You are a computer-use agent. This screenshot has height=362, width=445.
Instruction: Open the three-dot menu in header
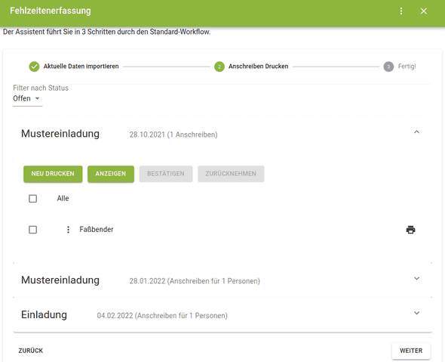(401, 11)
